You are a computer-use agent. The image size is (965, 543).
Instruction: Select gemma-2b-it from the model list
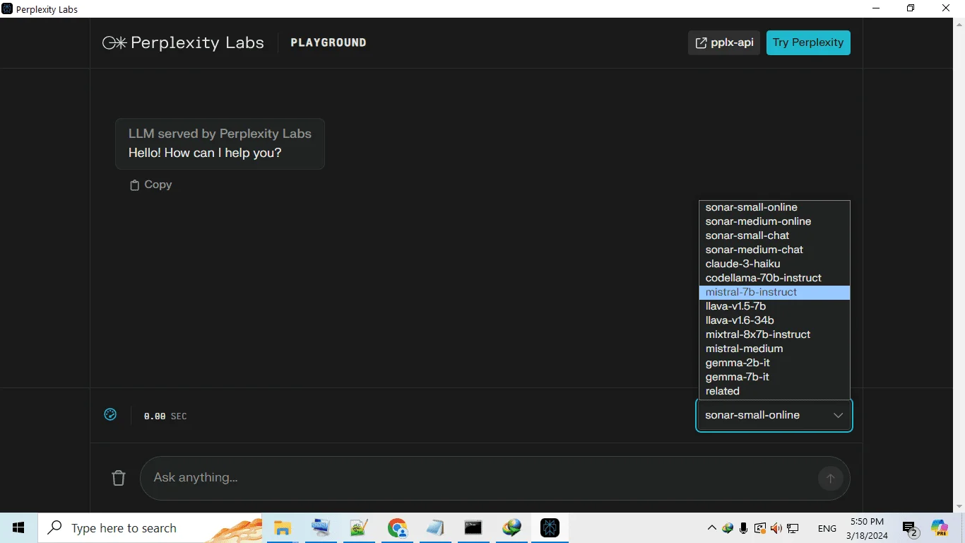click(x=774, y=363)
